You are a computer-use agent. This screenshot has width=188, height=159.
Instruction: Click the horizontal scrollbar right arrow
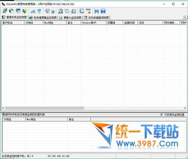pos(185,108)
